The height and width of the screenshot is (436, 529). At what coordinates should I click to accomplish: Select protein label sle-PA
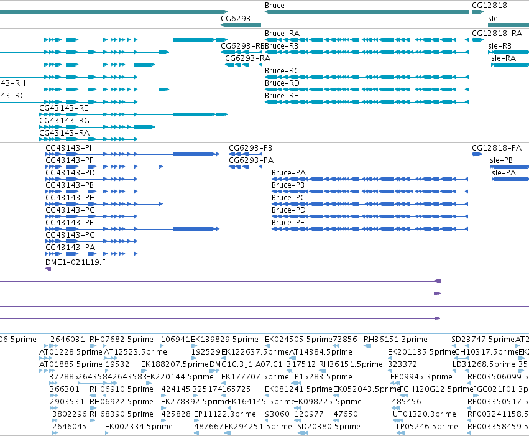[504, 173]
